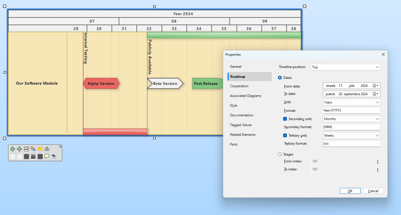
Task: Uncheck the Tertiary unit checkbox
Action: tap(285, 136)
